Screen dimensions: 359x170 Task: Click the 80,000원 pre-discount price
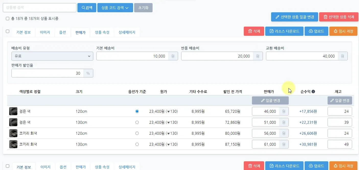pos(233,133)
